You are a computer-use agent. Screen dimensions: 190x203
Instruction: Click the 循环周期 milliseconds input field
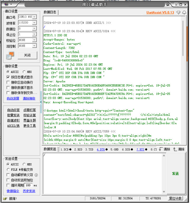(x=28, y=185)
